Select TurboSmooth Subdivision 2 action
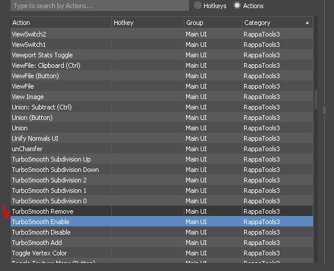334x271 pixels. 162,180
